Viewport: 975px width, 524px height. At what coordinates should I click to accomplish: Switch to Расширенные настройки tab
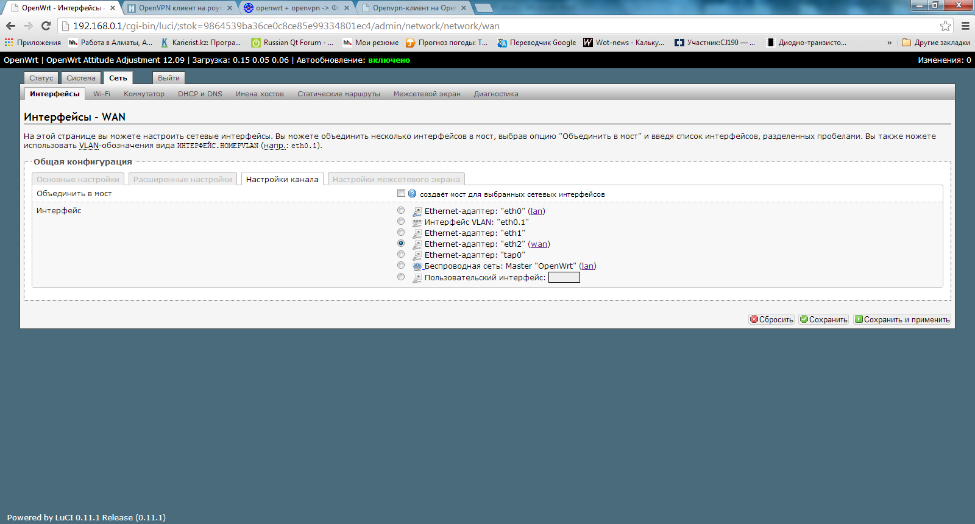point(183,179)
